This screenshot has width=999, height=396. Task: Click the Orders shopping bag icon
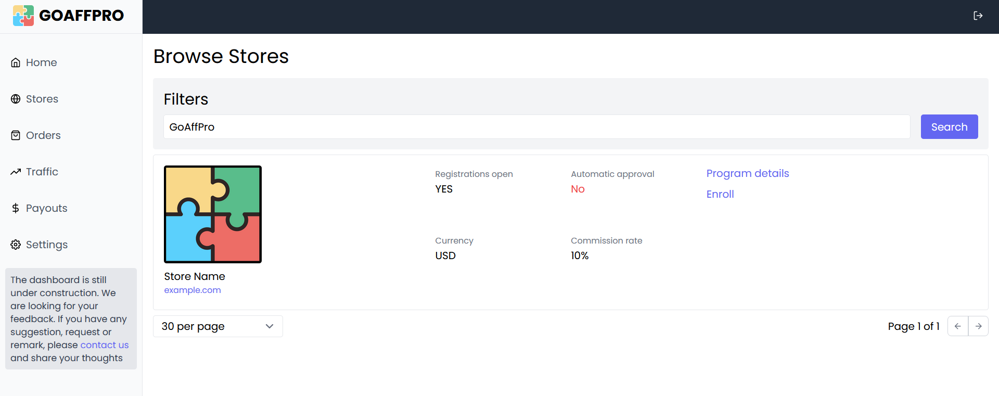pyautogui.click(x=16, y=135)
